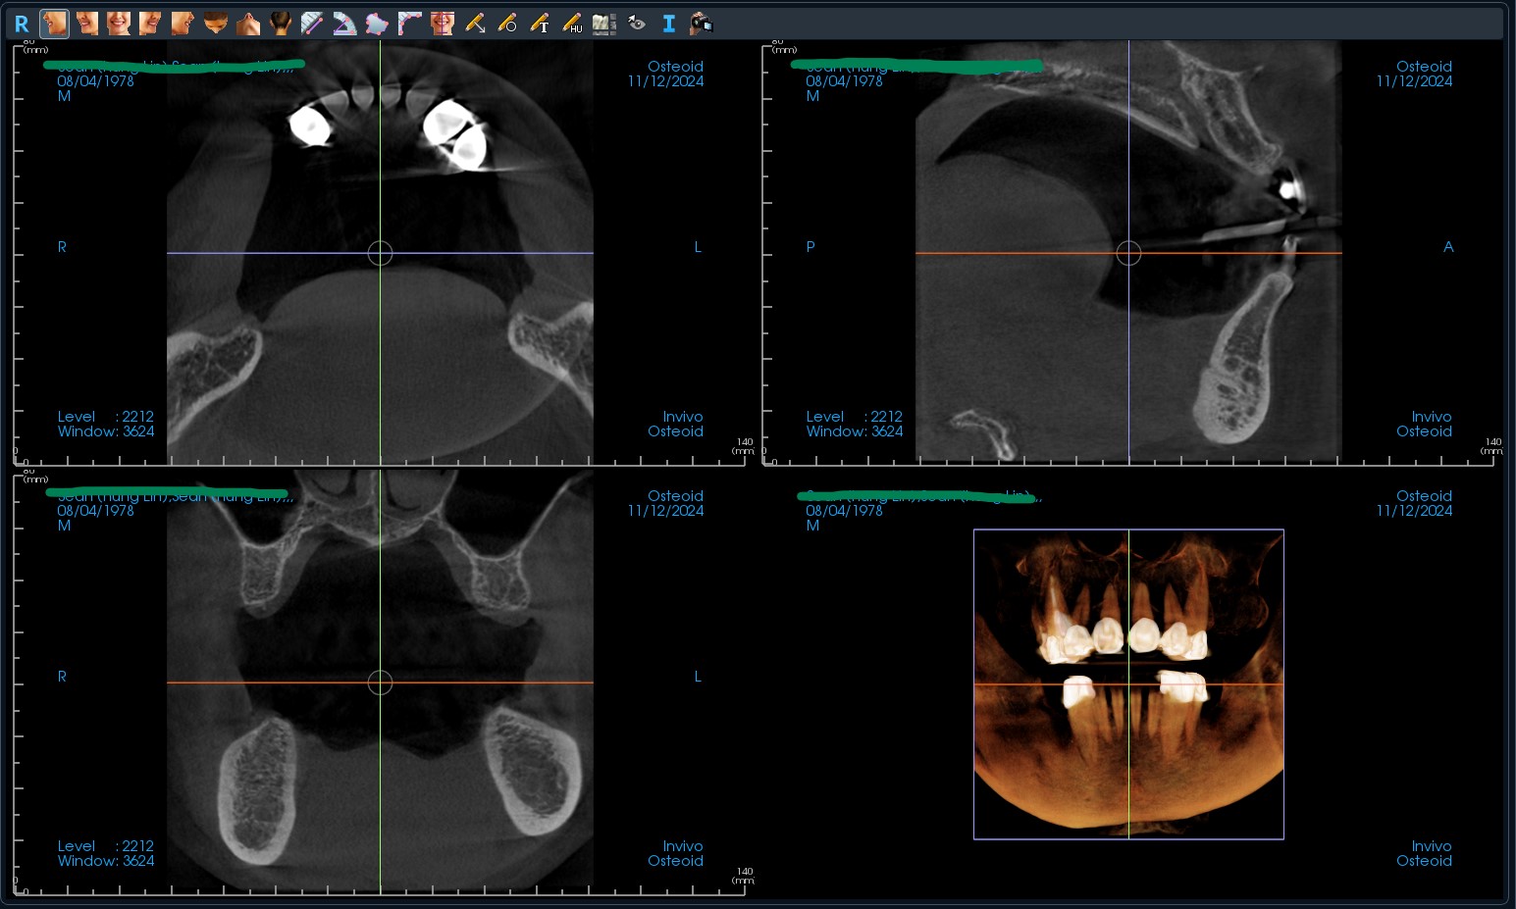
Task: Select the distance ruler measurement tool
Action: coord(312,24)
